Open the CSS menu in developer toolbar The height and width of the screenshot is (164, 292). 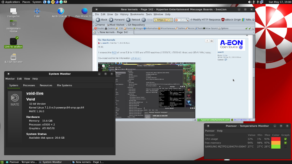[x=119, y=28]
